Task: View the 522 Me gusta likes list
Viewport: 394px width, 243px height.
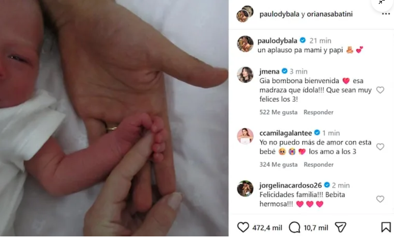Action: (x=278, y=112)
